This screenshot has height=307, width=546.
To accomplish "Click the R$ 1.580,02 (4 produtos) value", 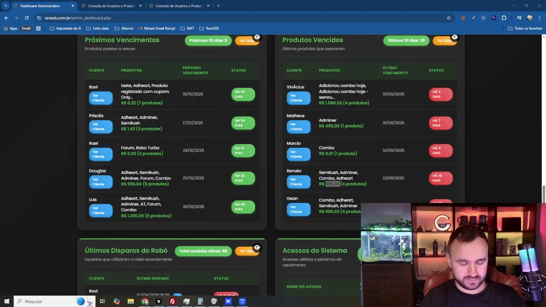I will pos(344,103).
